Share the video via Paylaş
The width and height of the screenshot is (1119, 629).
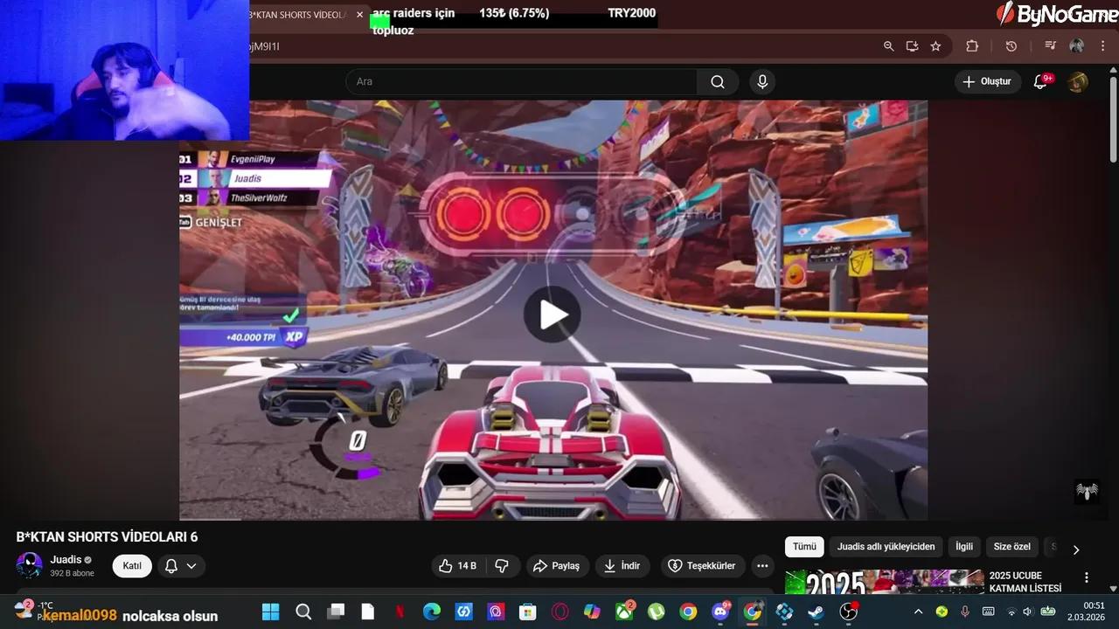[x=557, y=566]
